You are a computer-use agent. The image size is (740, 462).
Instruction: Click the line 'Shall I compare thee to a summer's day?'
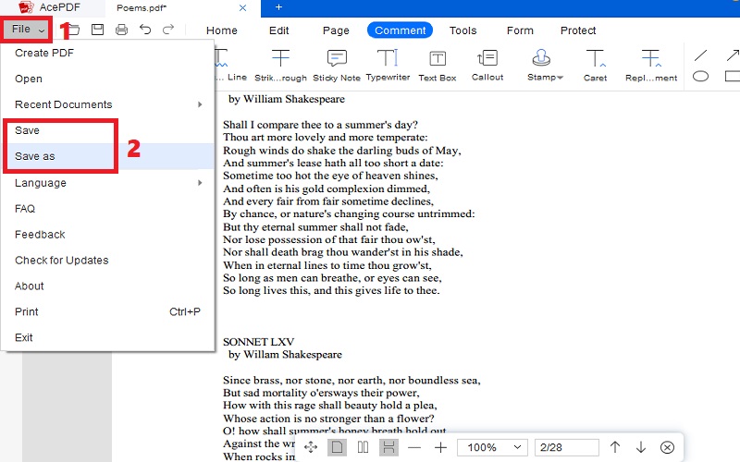(320, 125)
